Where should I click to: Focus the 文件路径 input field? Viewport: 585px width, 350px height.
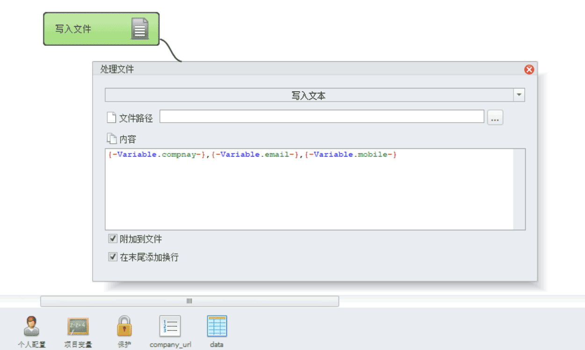click(x=322, y=117)
